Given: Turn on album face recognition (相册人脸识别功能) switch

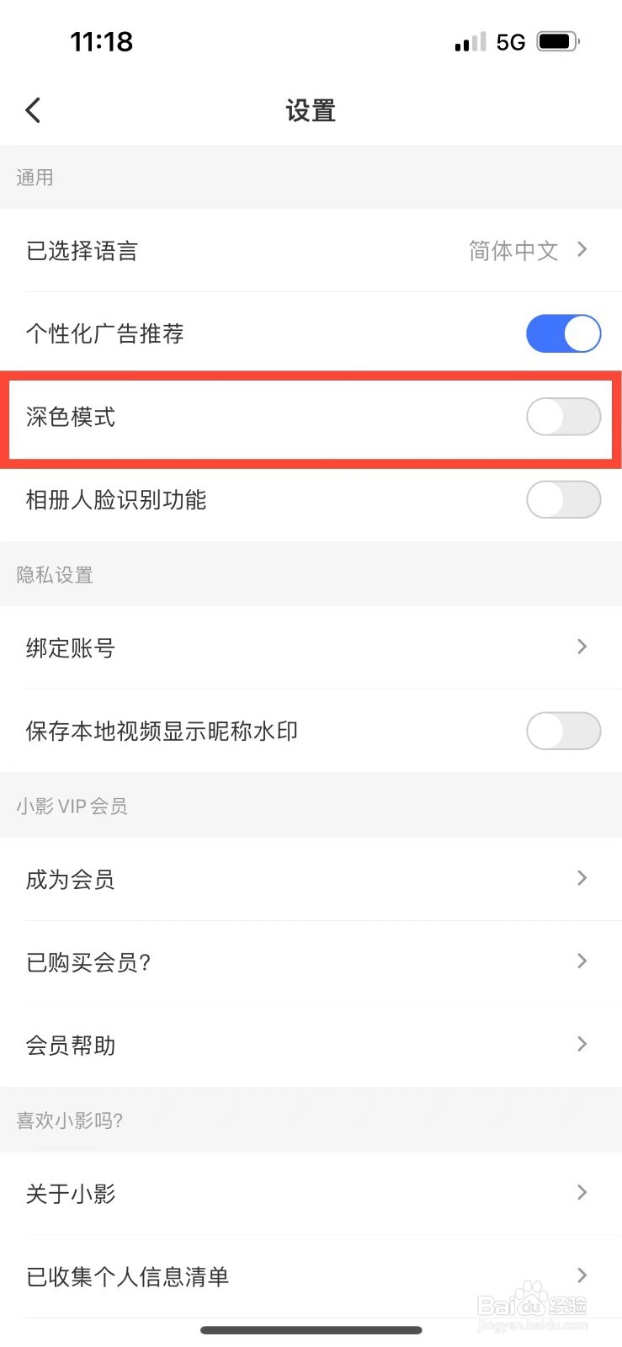Looking at the screenshot, I should [563, 500].
